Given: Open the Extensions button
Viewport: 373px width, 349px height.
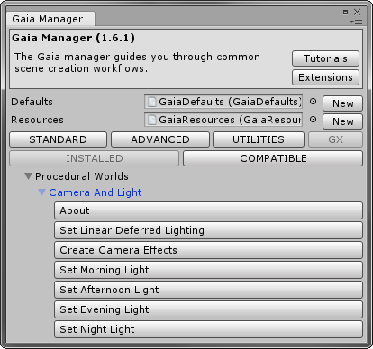Looking at the screenshot, I should pos(325,77).
